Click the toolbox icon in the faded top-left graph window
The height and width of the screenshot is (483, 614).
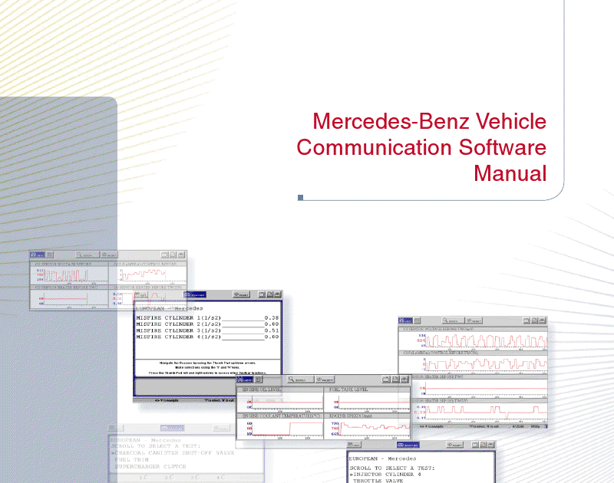[181, 255]
